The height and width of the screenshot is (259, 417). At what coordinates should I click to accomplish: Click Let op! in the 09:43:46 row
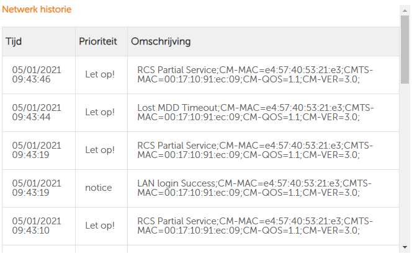pos(100,74)
